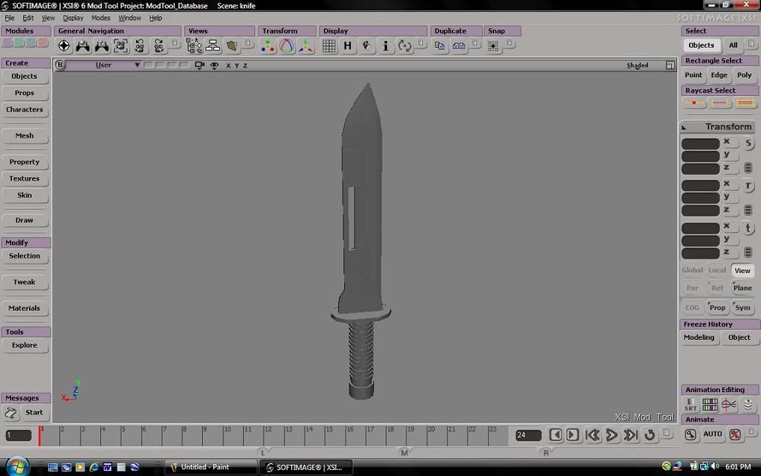Image resolution: width=761 pixels, height=476 pixels.
Task: Open the SRT animation editing icon
Action: pyautogui.click(x=690, y=405)
